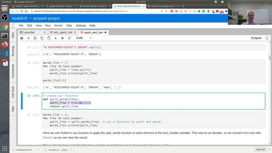The width and height of the screenshot is (272, 153).
Task: Open the shakespeare.txt download item
Action: [x=24, y=150]
